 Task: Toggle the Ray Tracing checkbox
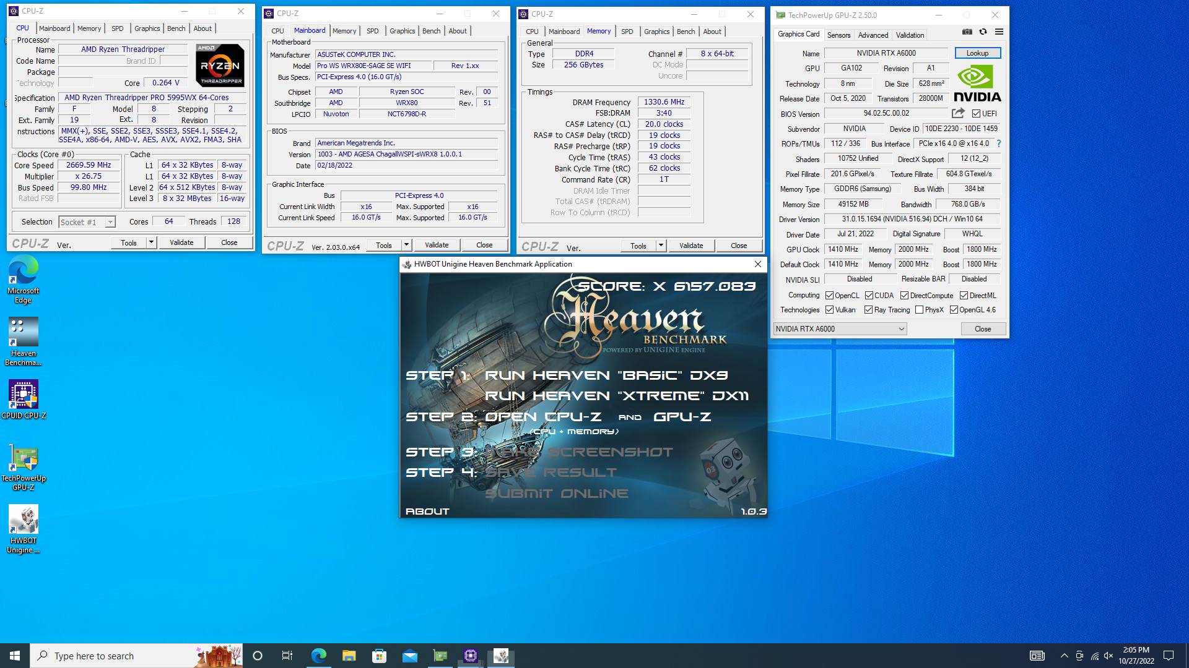(x=868, y=310)
